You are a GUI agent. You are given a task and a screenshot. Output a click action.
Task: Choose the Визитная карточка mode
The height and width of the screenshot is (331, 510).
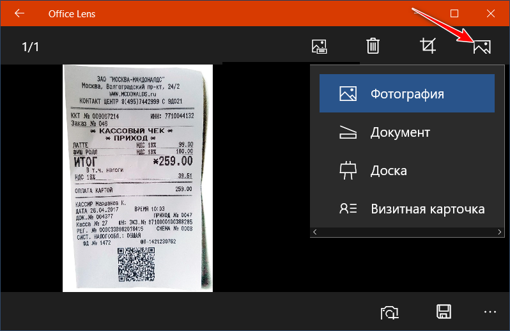coord(407,209)
